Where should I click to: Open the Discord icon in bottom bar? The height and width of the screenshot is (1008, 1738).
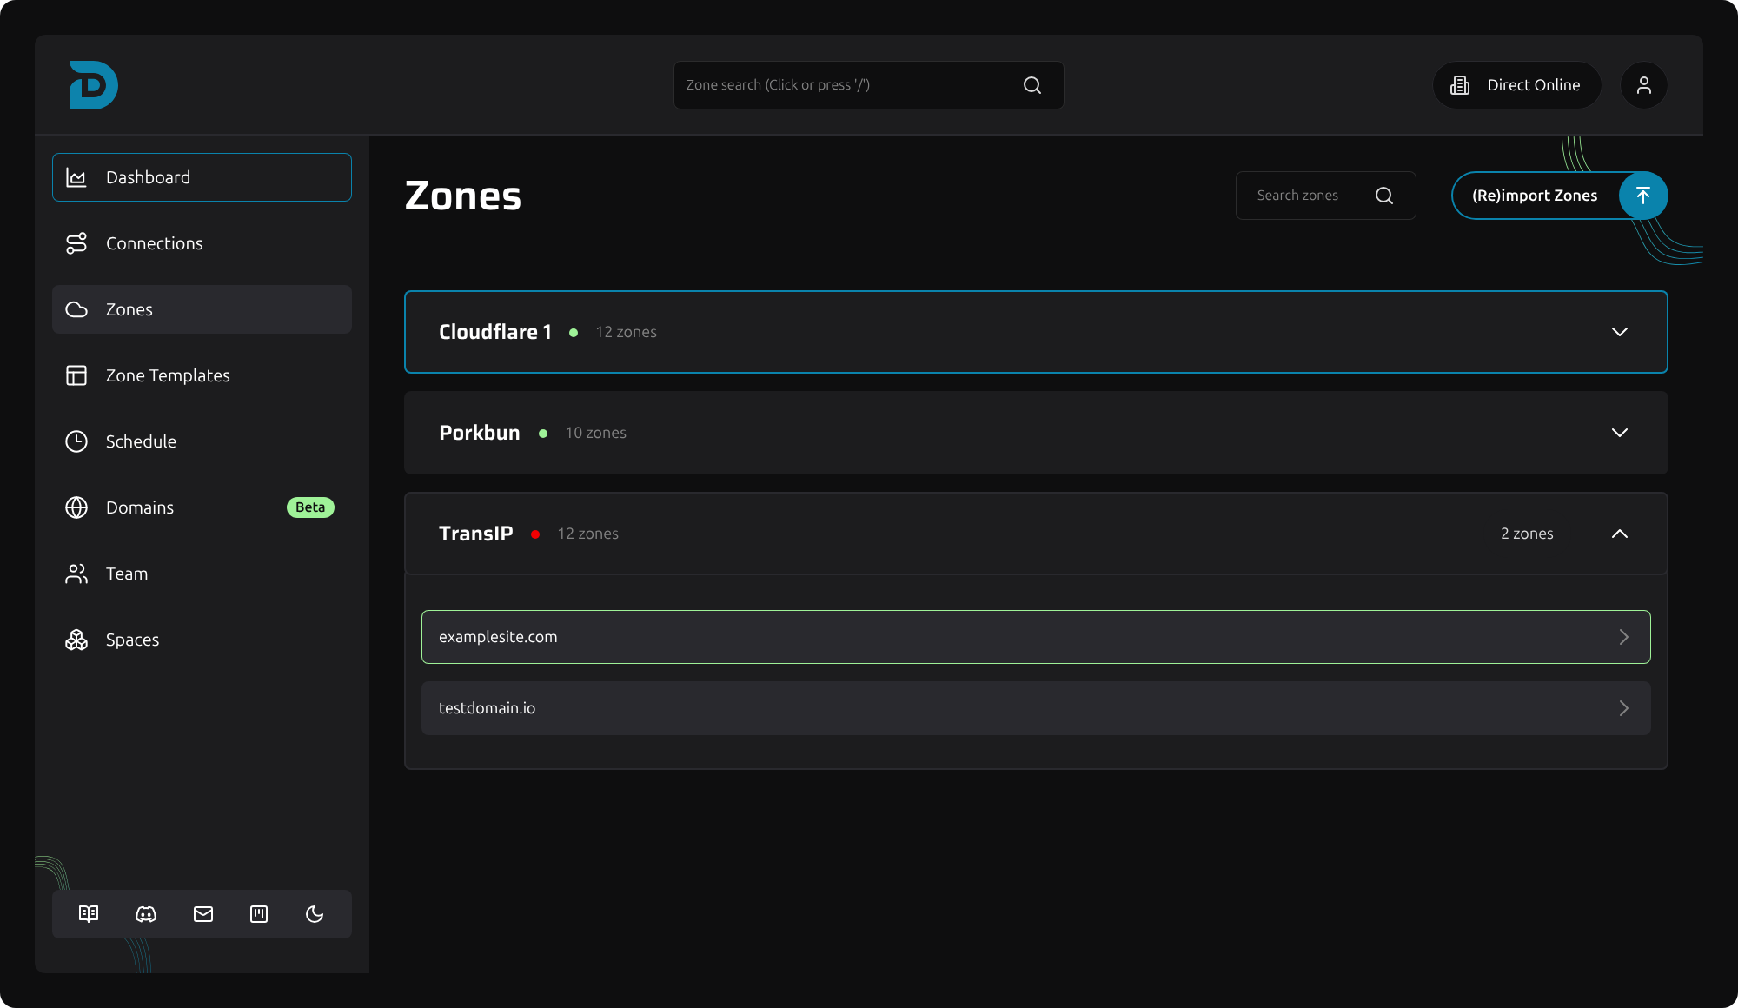(x=146, y=914)
